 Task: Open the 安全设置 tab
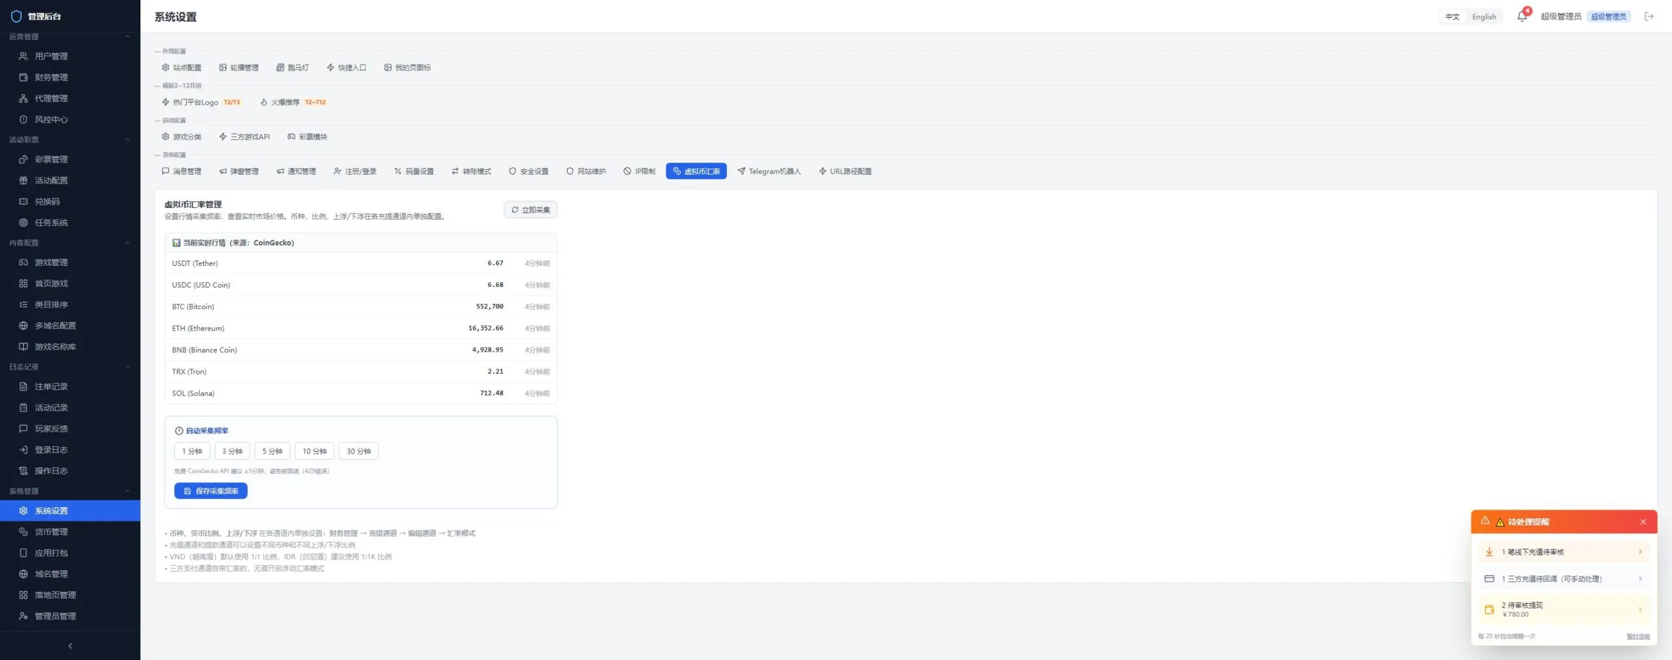coord(528,171)
